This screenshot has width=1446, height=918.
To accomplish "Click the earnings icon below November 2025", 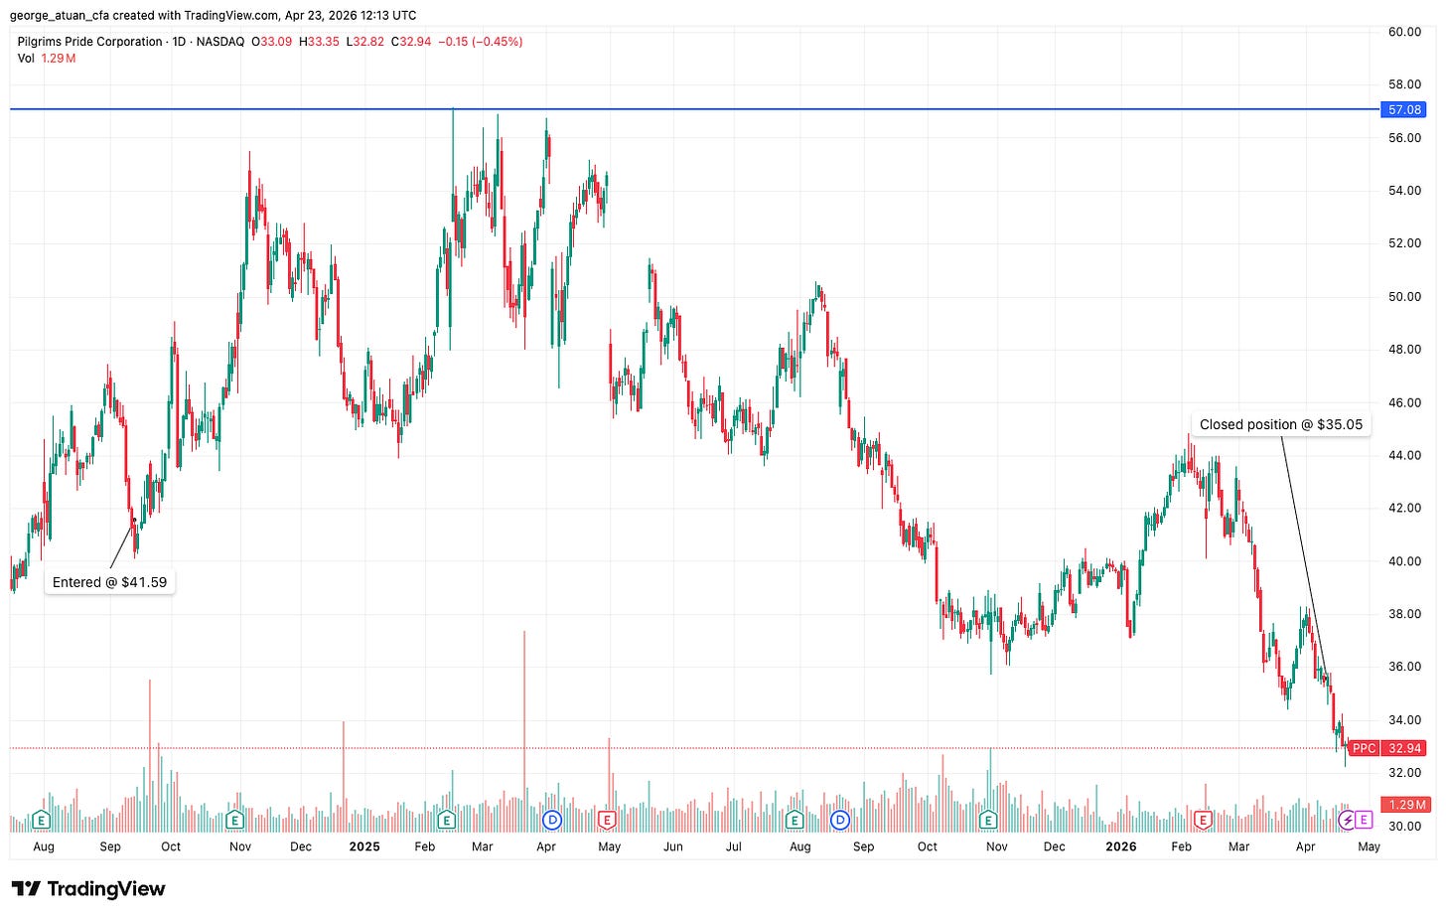I will (988, 821).
